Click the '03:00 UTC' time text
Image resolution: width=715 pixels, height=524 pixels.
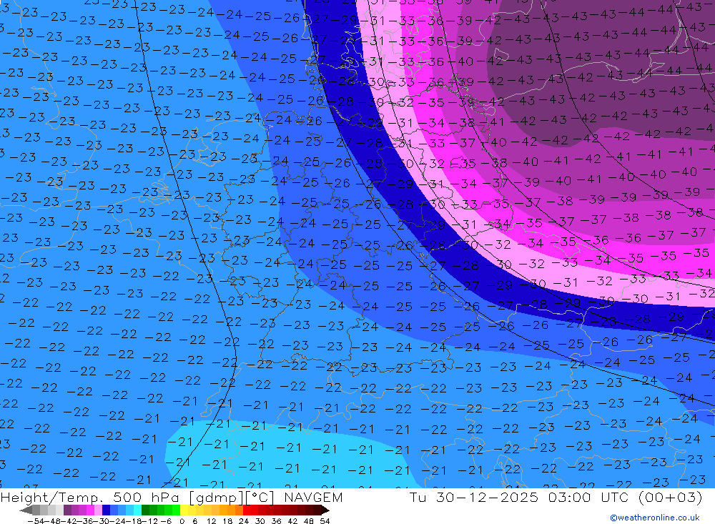coord(588,498)
